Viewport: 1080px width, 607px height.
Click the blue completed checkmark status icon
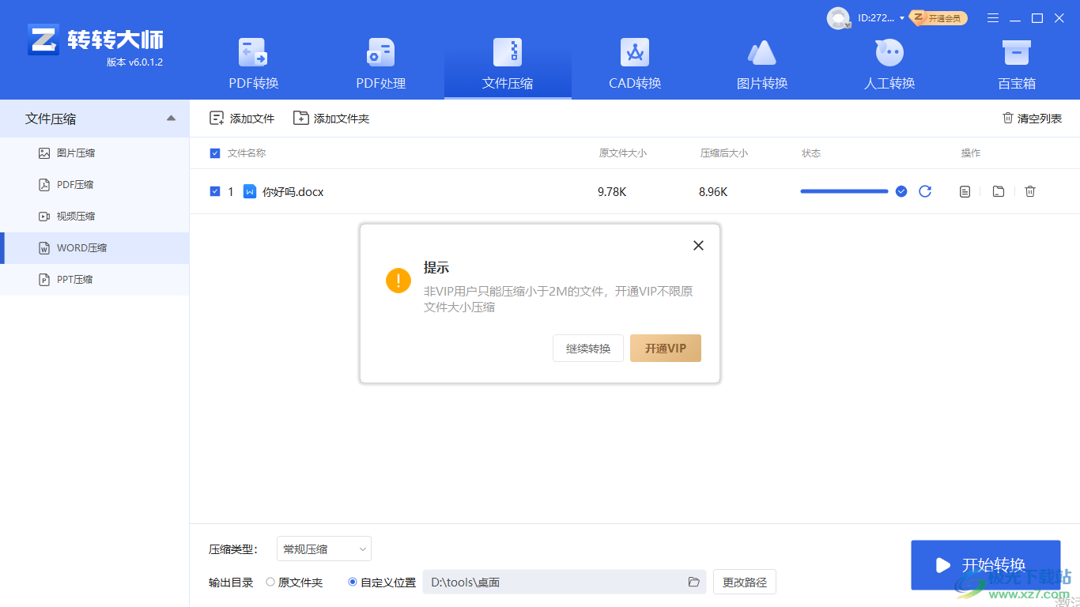901,191
